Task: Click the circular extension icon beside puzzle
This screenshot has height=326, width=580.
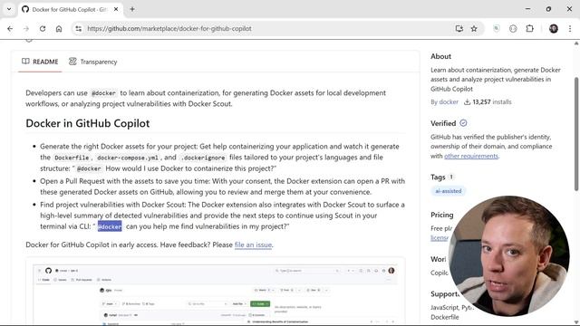Action: coord(513,28)
